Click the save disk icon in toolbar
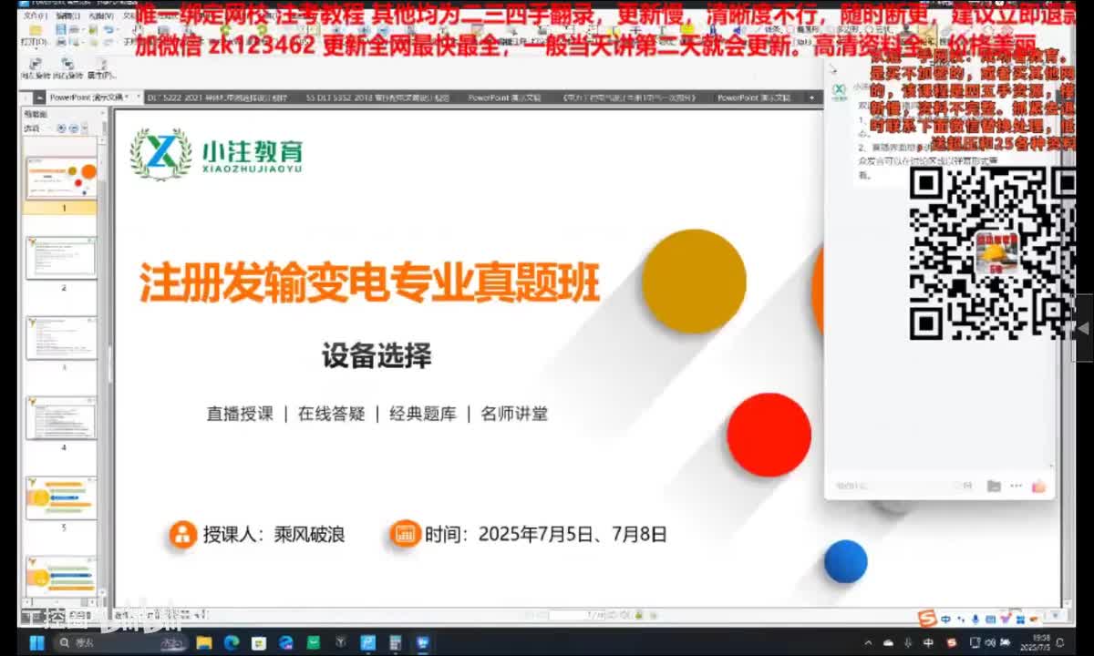Viewport: 1094px width, 656px height. click(x=61, y=29)
